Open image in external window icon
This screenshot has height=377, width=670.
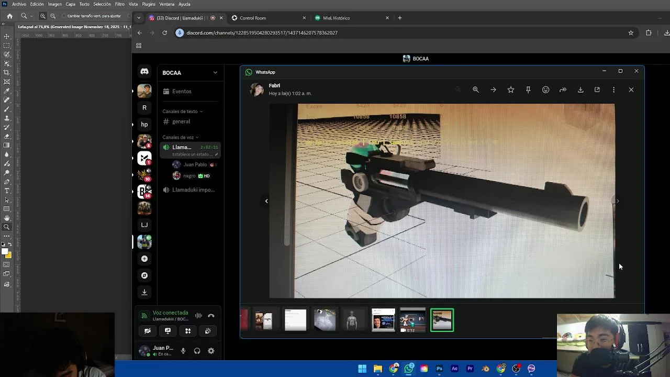tap(597, 90)
